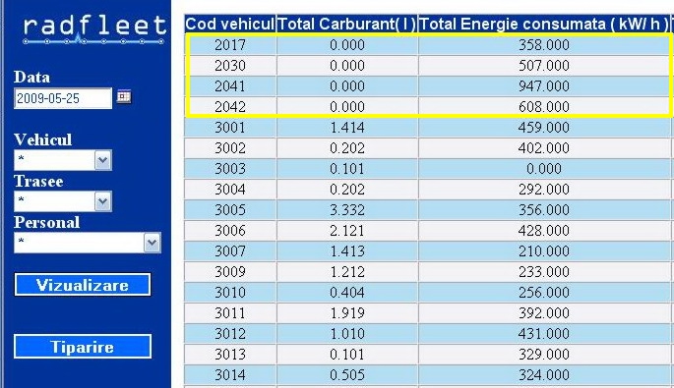Click fuel value 2.121
This screenshot has height=388, width=674.
pos(347,230)
